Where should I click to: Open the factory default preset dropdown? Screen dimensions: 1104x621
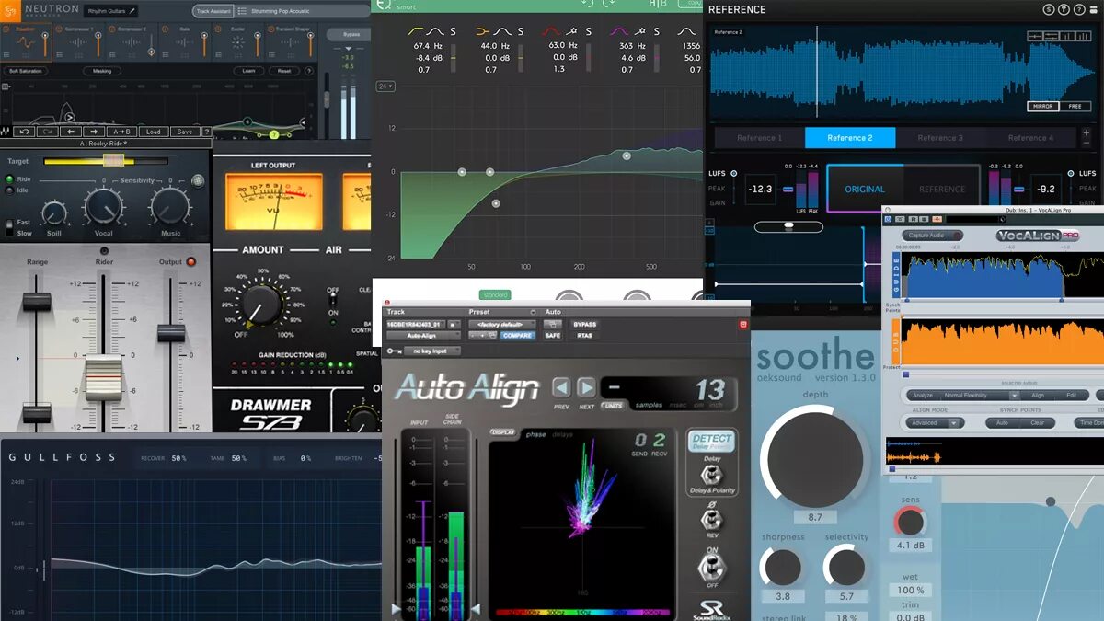coord(501,325)
